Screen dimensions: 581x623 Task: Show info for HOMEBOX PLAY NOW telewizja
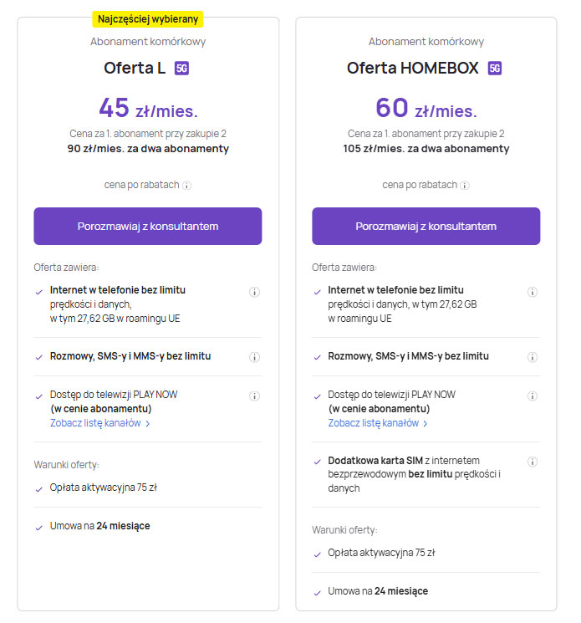pos(533,396)
